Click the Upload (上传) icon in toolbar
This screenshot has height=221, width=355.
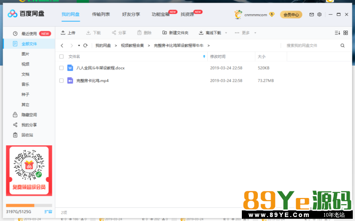tap(63, 33)
